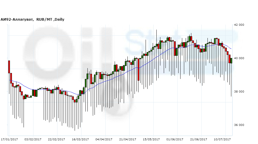Click the black header bar at top
258x144 pixels.
click(129, 8)
